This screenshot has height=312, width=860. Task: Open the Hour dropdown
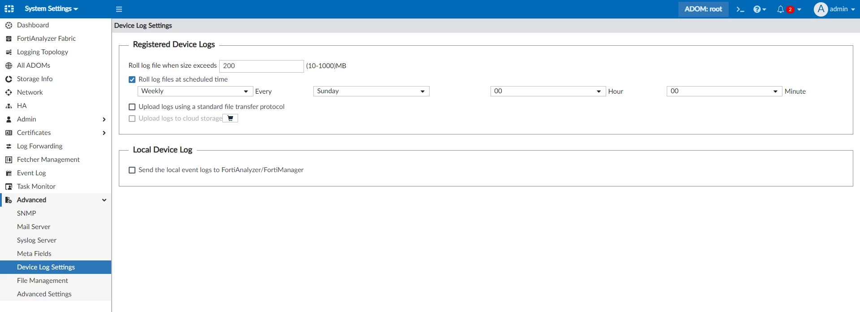[x=548, y=91]
